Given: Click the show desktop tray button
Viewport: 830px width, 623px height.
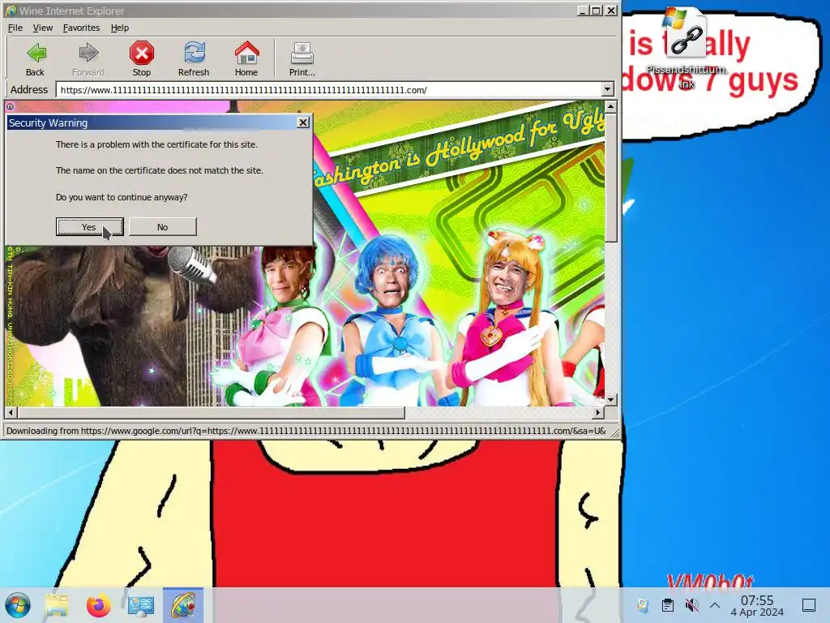Looking at the screenshot, I should pyautogui.click(x=809, y=605).
